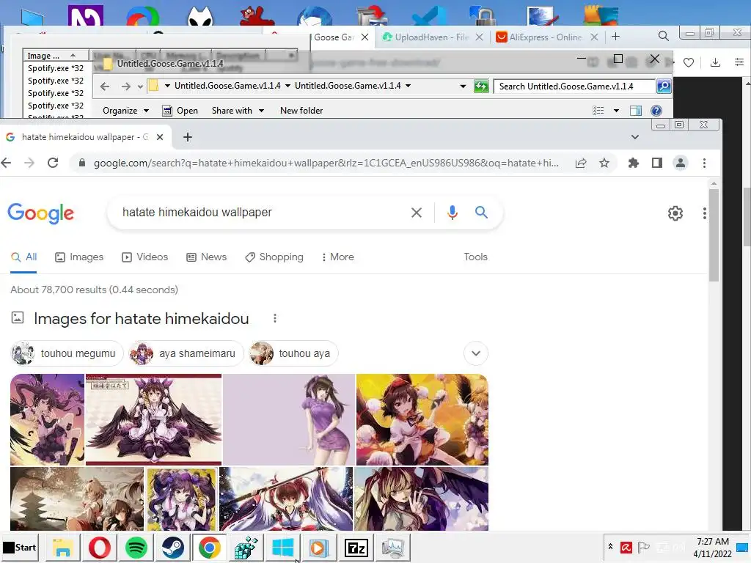751x563 pixels.
Task: Search by voice with microphone icon
Action: tap(452, 212)
